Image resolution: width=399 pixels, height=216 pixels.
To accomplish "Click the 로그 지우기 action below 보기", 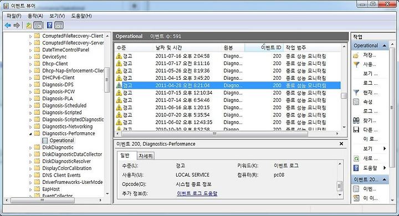I will coord(370,83).
